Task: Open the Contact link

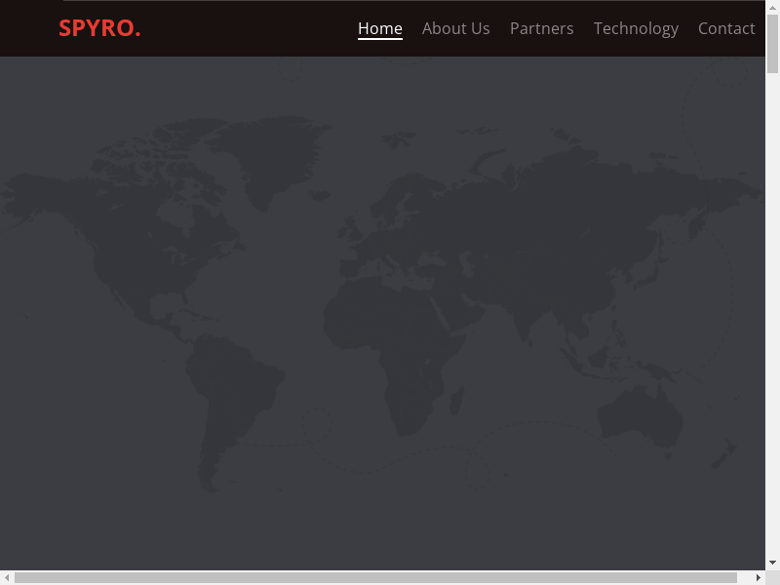Action: (725, 28)
